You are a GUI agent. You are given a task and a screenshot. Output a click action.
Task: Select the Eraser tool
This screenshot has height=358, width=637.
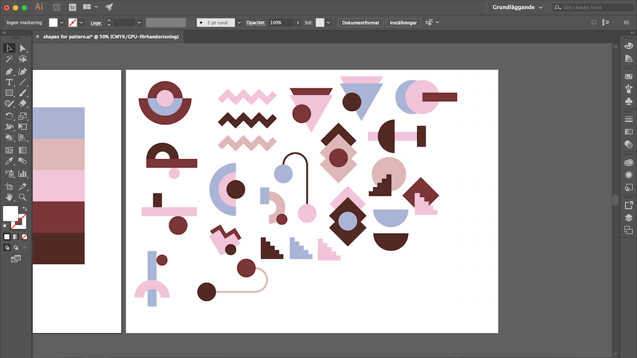click(23, 104)
